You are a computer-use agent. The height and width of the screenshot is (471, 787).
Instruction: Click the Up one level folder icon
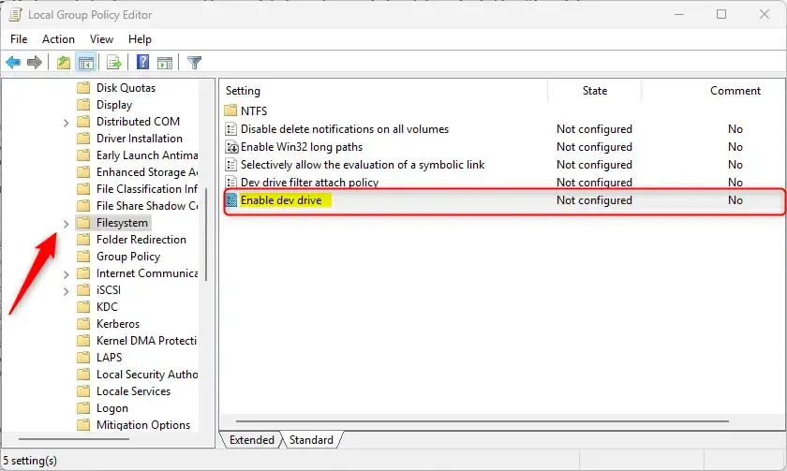click(x=64, y=63)
